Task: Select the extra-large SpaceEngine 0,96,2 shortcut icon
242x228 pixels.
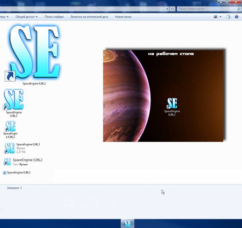Action: (34, 53)
